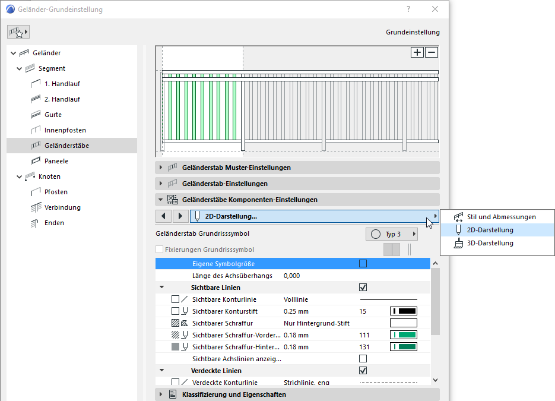
Task: Select the Innenpfosten icon
Action: pos(36,130)
